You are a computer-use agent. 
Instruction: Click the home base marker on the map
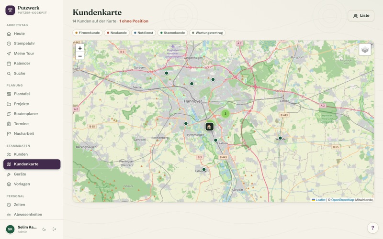coord(209,127)
